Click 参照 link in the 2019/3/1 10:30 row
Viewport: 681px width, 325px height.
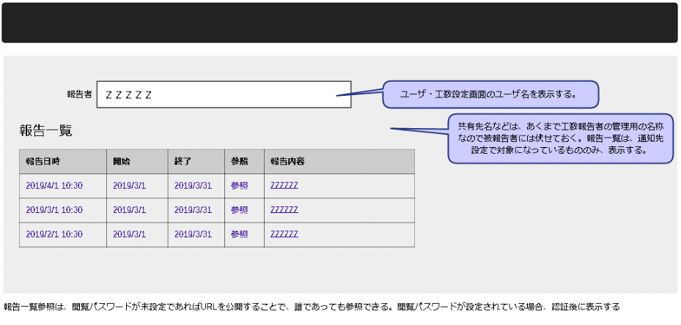[240, 210]
